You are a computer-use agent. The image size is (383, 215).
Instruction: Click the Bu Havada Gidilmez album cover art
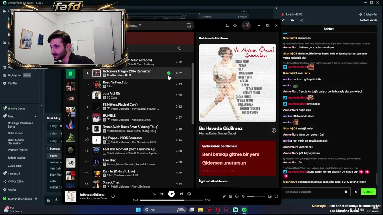[238, 83]
